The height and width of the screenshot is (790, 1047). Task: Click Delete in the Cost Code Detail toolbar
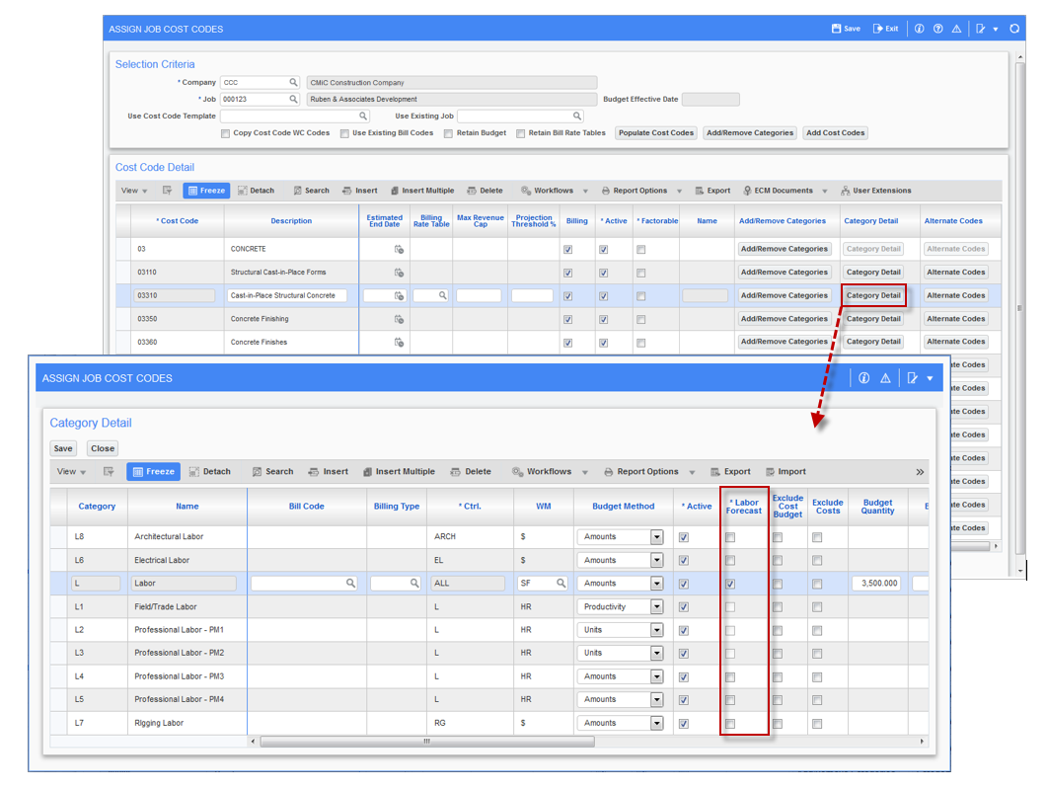[485, 191]
